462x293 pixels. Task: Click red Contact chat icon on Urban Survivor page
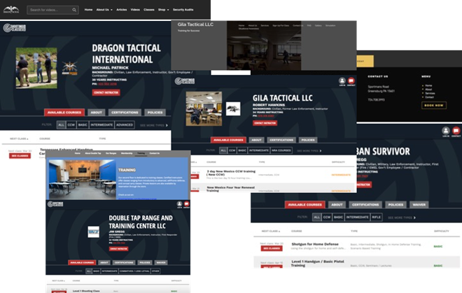coord(456,131)
